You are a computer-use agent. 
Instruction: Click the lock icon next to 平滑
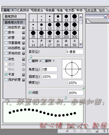[x=24, y=75]
